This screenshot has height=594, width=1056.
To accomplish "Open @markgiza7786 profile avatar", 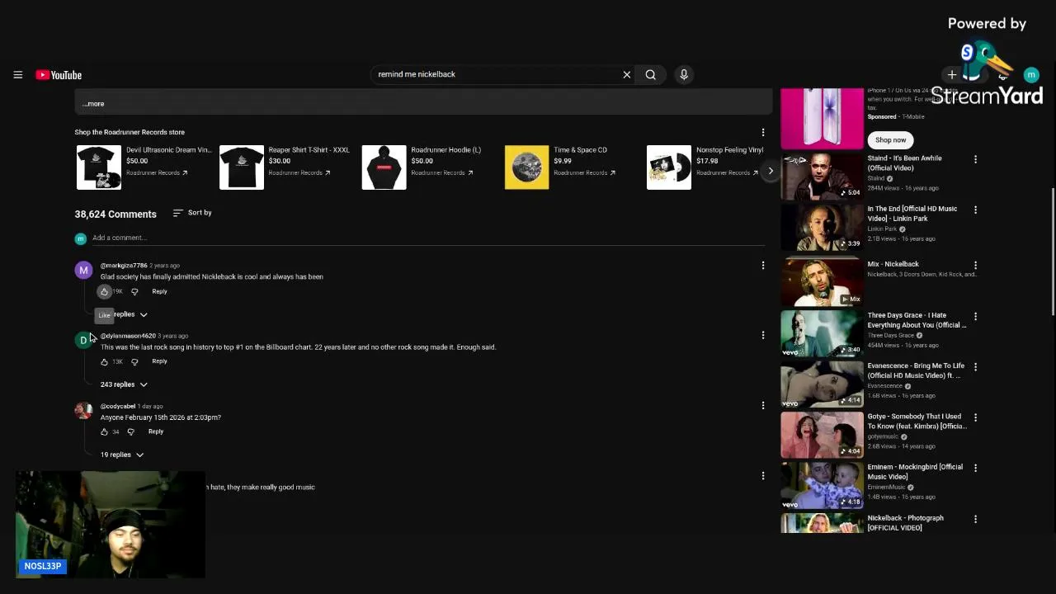I will [83, 271].
